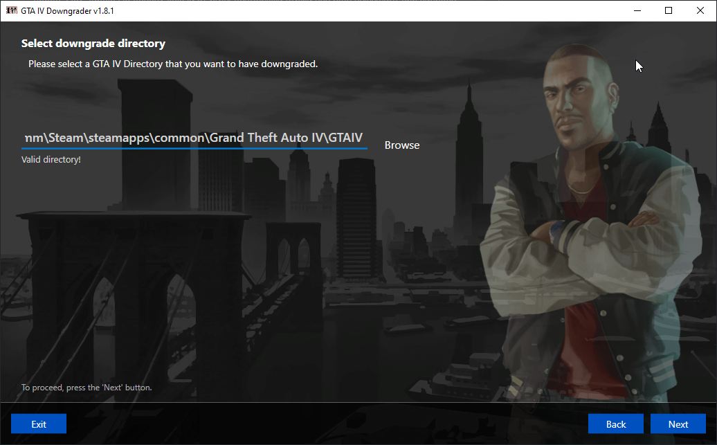Maximize the downgrader window

[669, 10]
